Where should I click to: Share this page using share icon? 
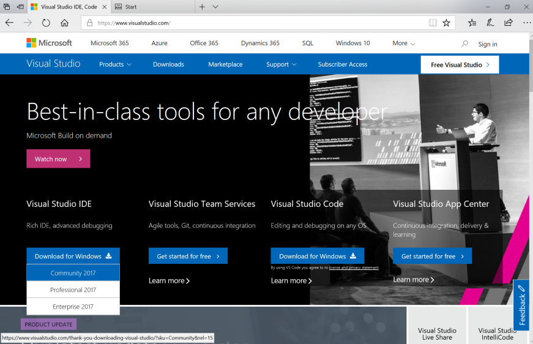coord(509,23)
